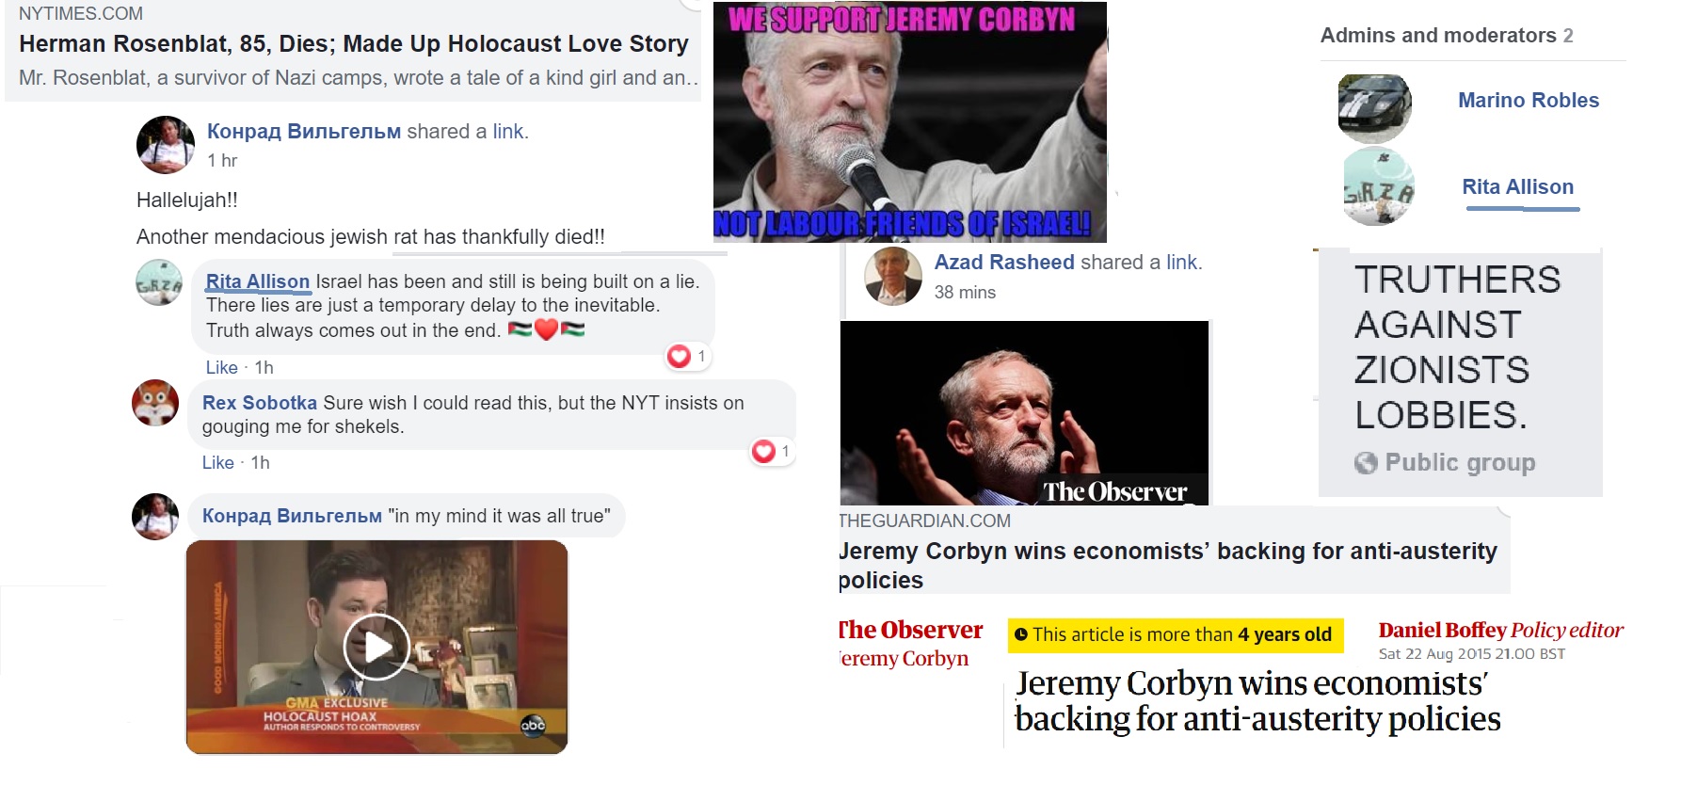Like Rex Sobotka's comment
The width and height of the screenshot is (1681, 785).
click(217, 462)
